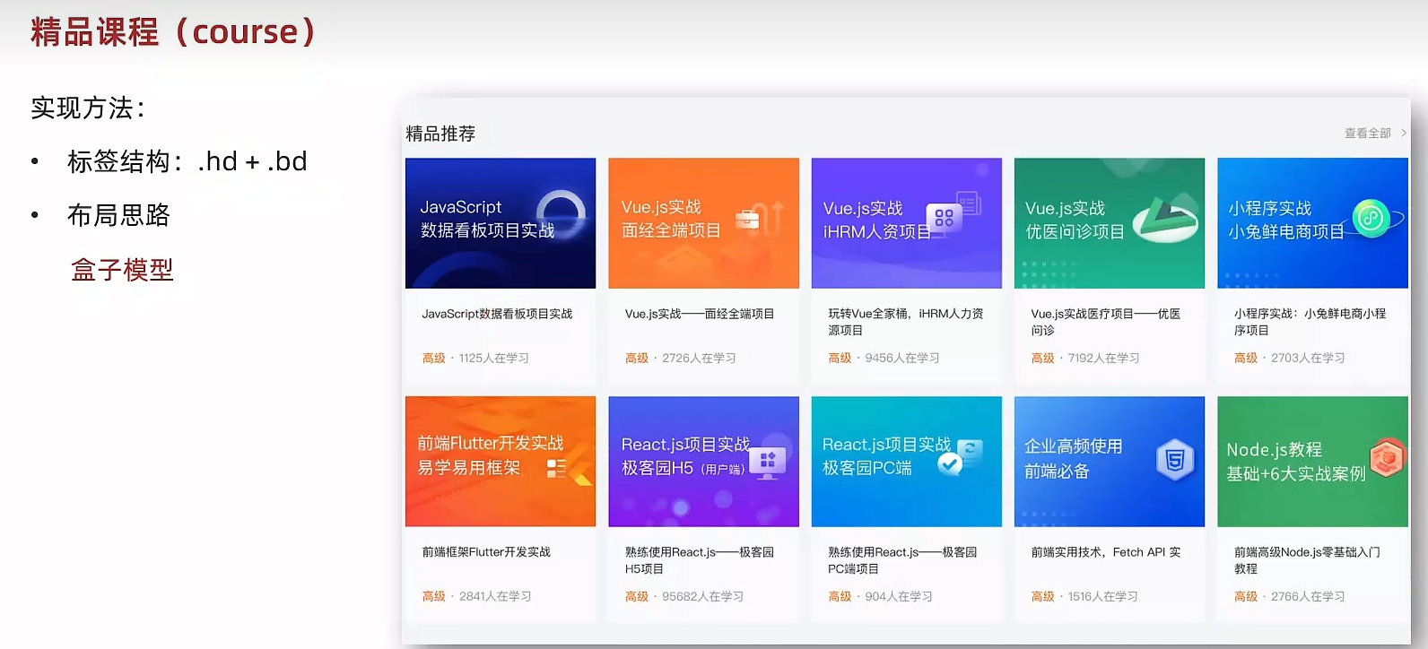Open the 企业高频使用 前端必备 thumbnail
The height and width of the screenshot is (649, 1428).
tap(1110, 462)
